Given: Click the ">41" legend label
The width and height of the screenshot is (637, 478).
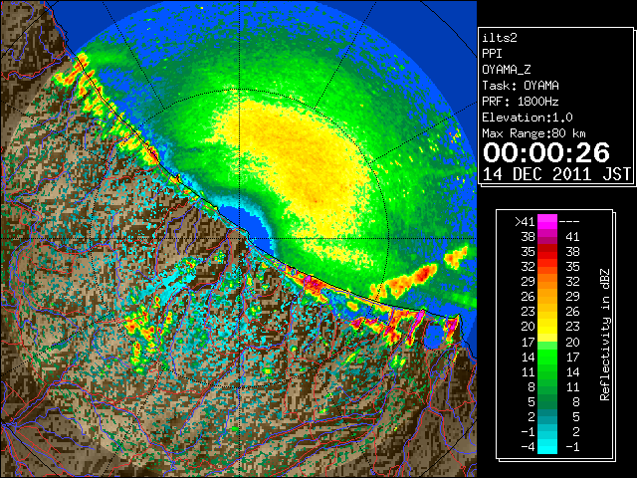Looking at the screenshot, I should pos(525,222).
